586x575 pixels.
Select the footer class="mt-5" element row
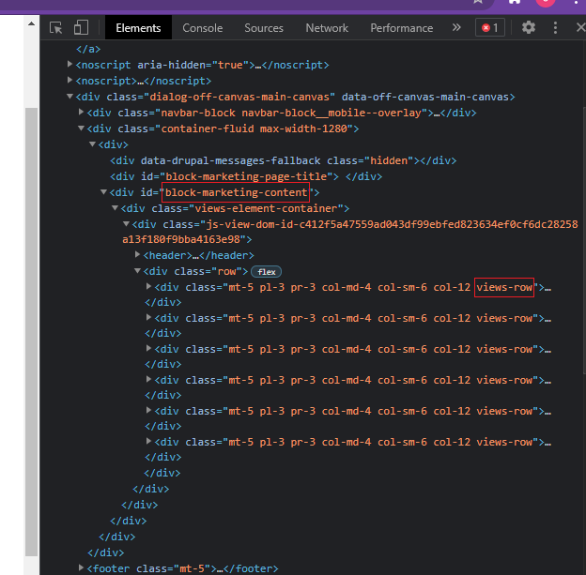(183, 568)
